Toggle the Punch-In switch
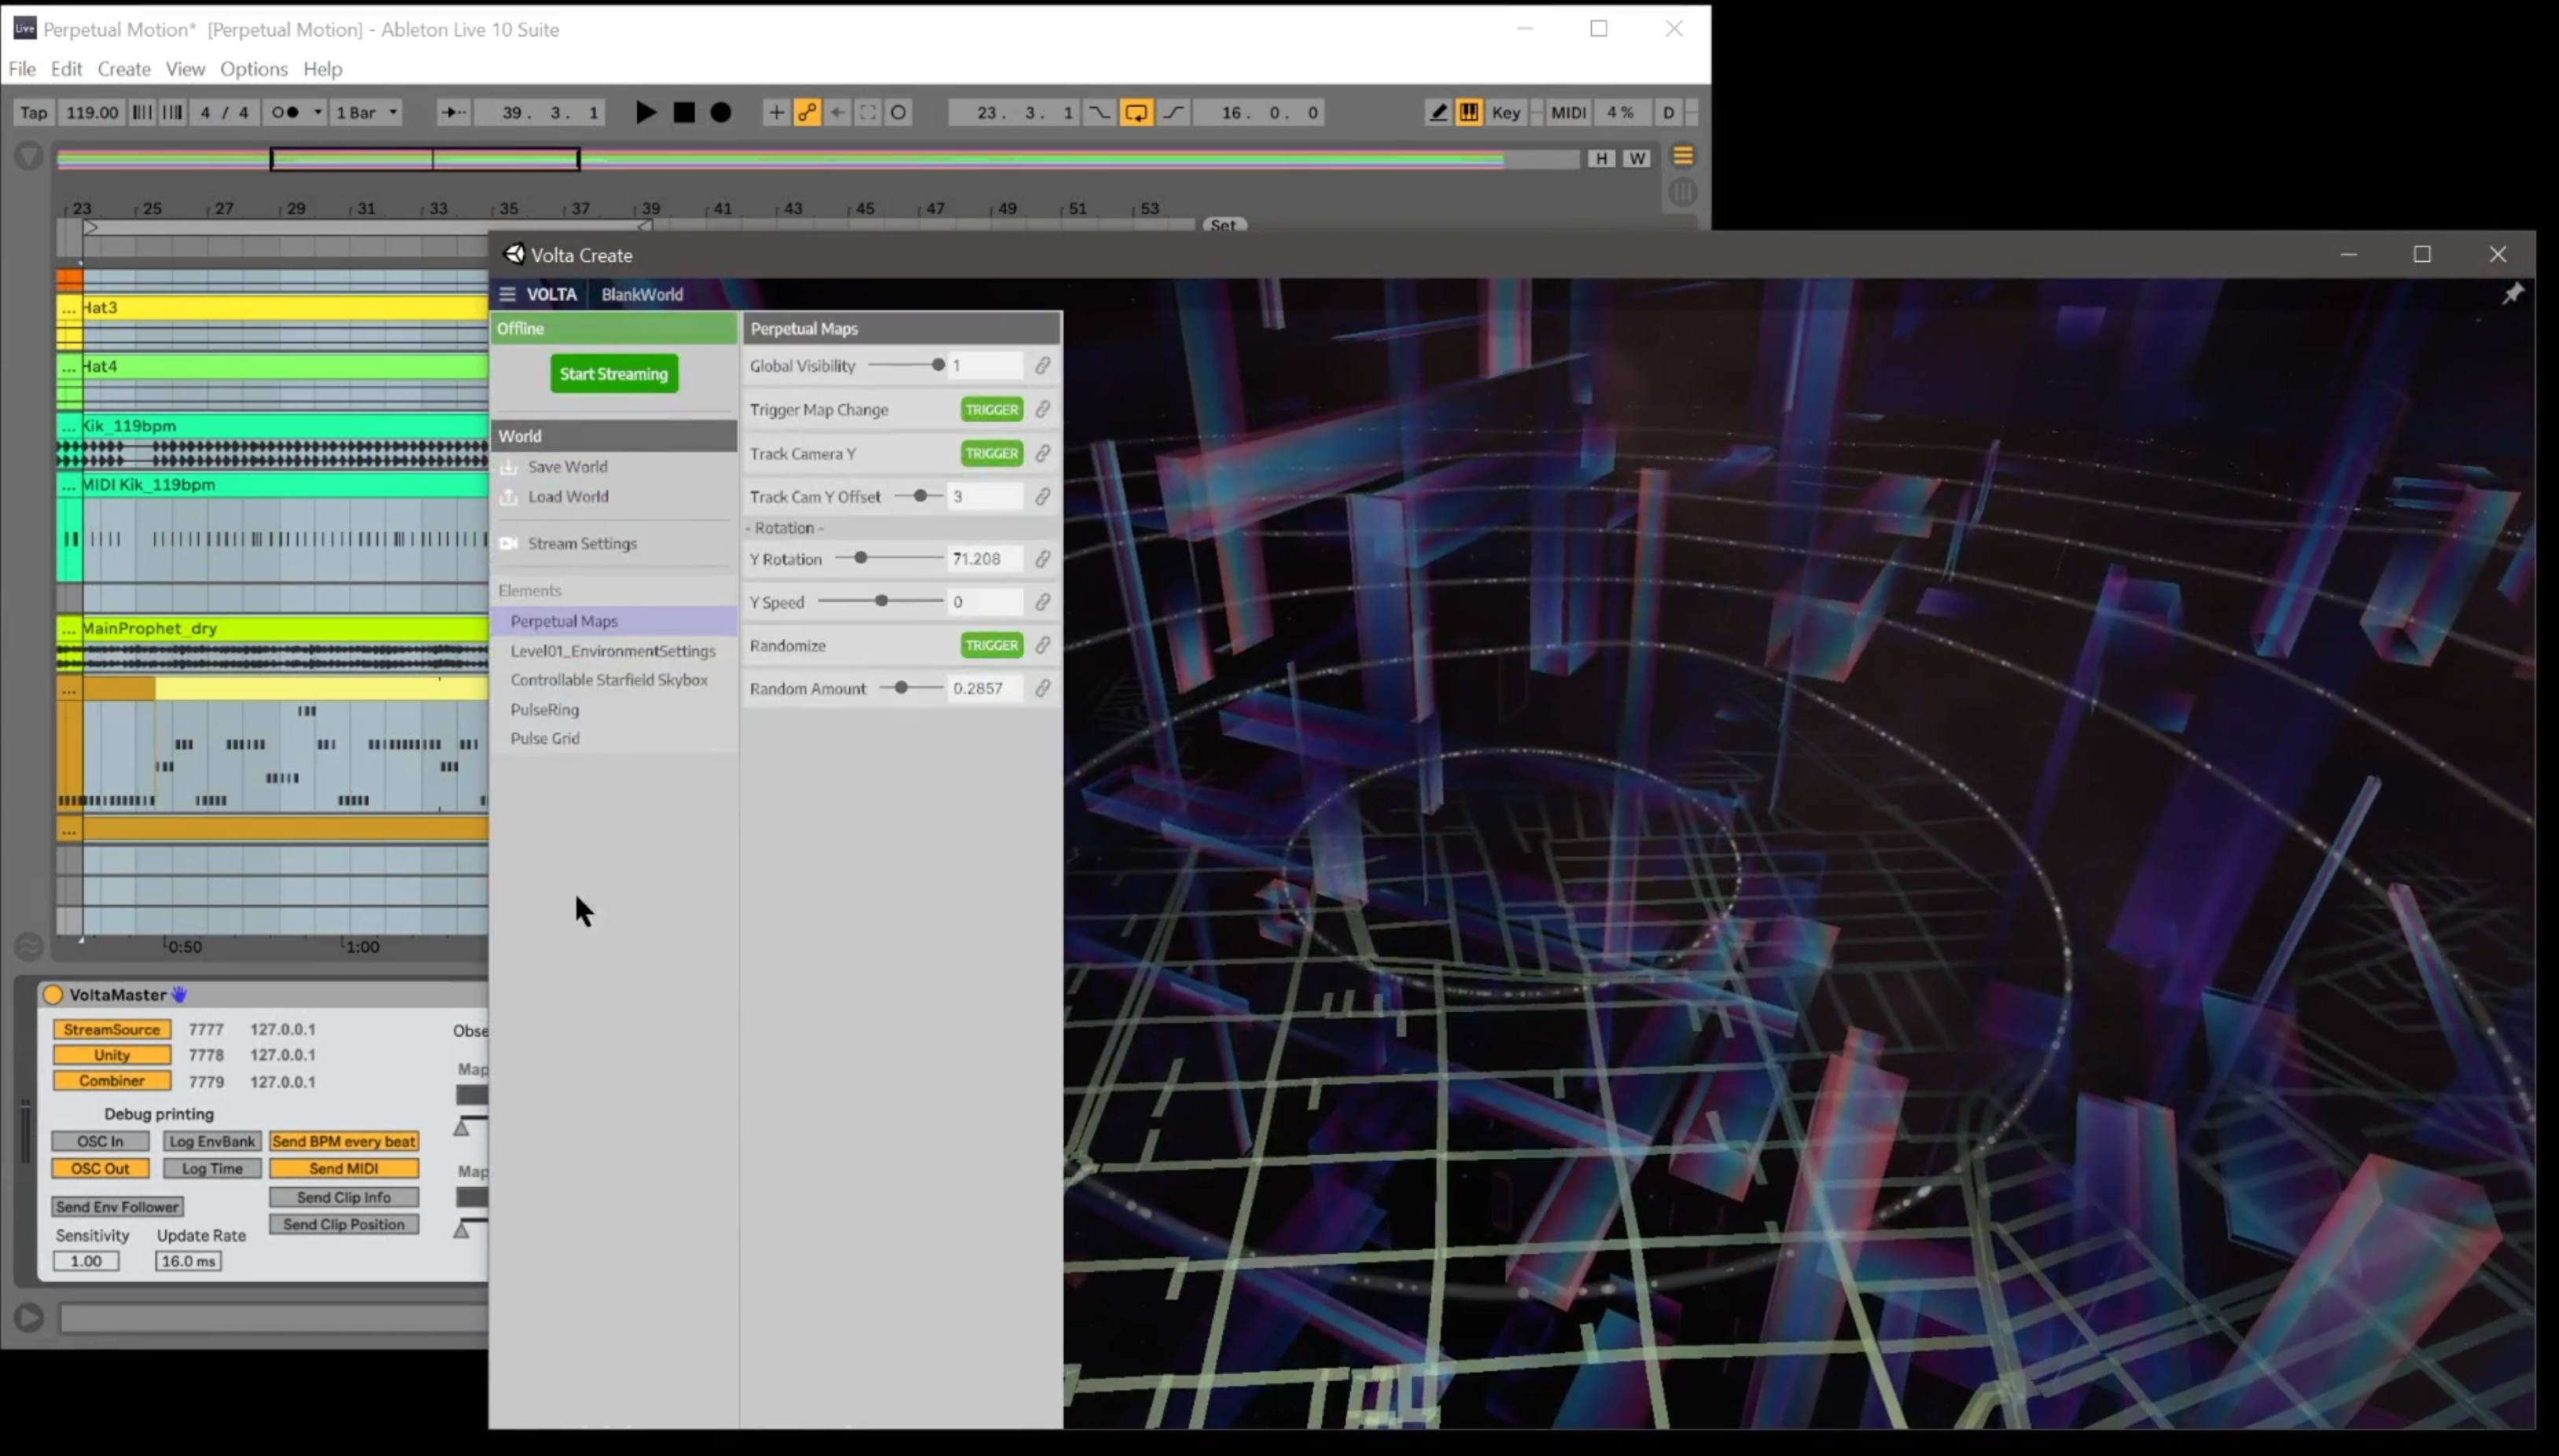 click(1099, 113)
